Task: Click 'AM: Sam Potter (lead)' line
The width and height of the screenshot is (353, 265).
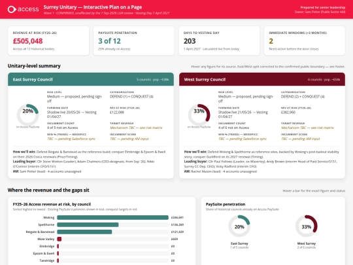Action: (x=47, y=171)
